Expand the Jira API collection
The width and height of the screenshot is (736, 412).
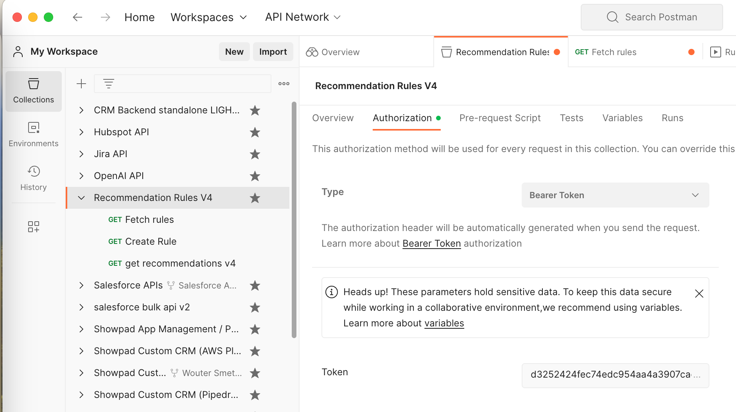(81, 154)
